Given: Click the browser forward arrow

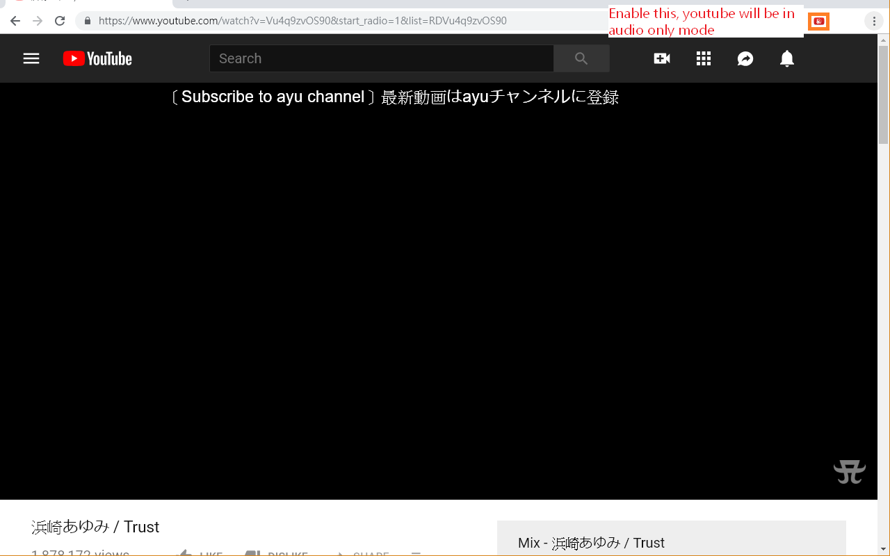Looking at the screenshot, I should click(38, 21).
